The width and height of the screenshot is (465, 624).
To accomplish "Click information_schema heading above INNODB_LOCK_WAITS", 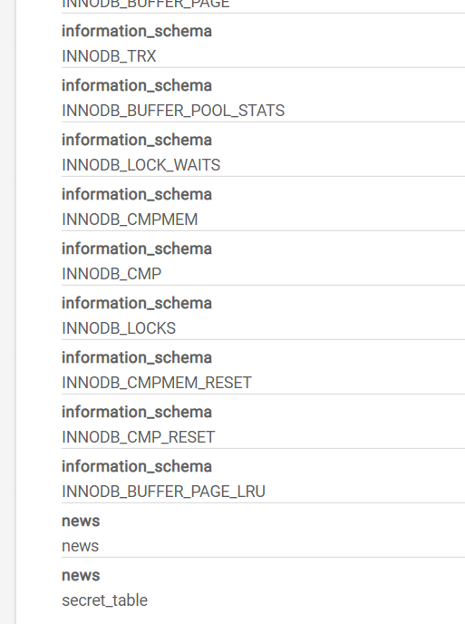I will pos(137,140).
